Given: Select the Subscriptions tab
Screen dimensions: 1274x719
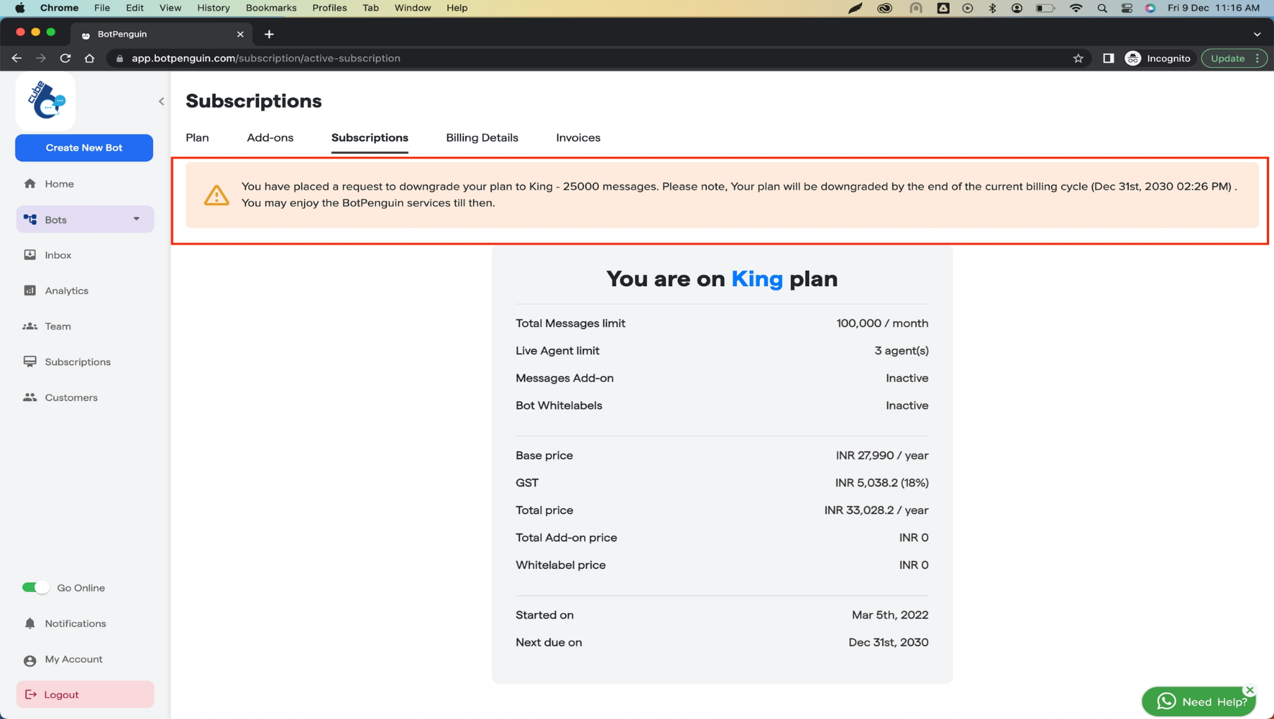Looking at the screenshot, I should coord(370,137).
